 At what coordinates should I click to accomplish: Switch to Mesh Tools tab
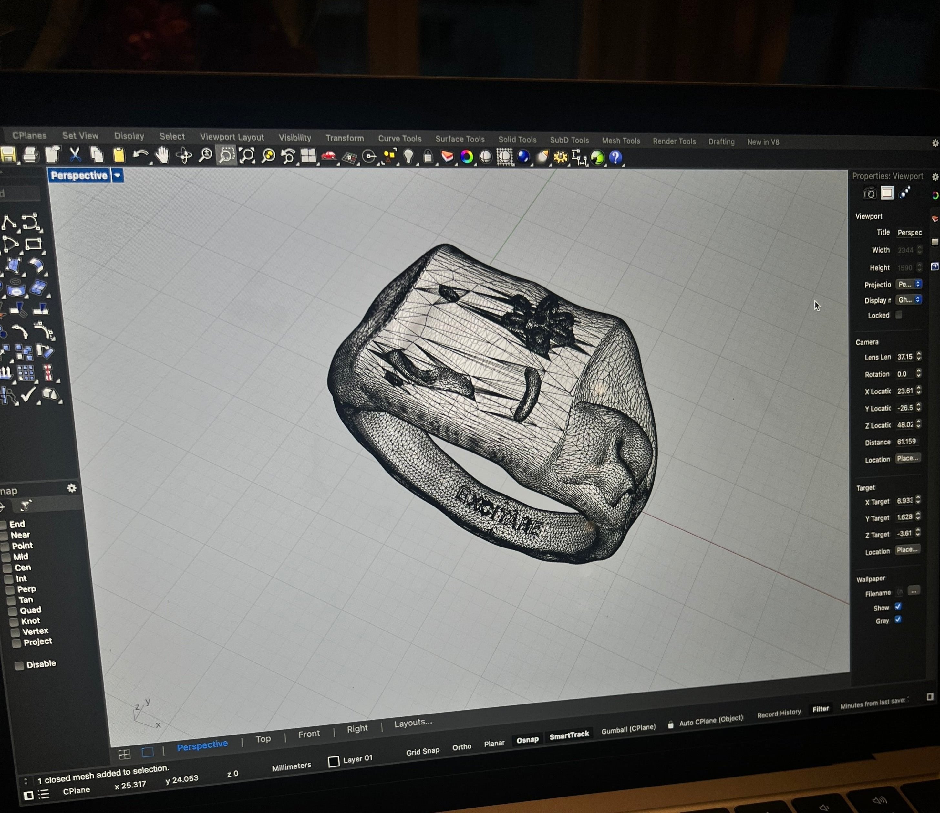(621, 141)
